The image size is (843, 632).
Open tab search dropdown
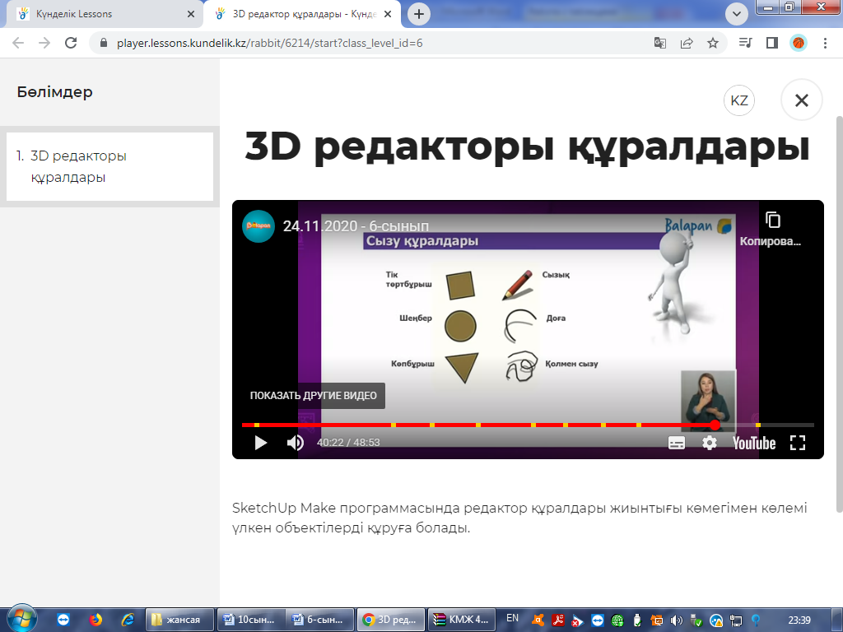tap(737, 14)
